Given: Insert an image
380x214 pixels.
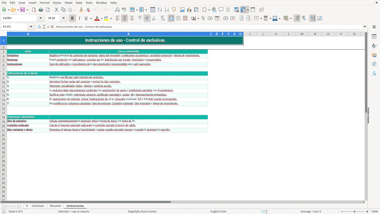Looking at the screenshot, I should tap(182, 10).
